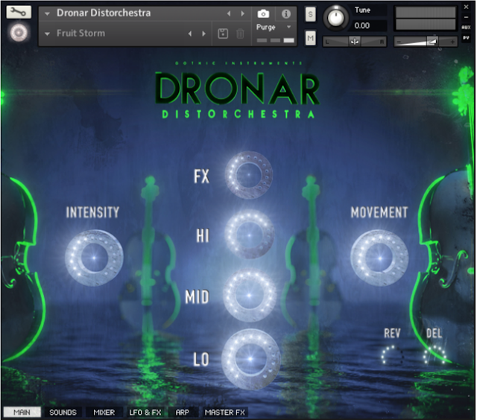Image resolution: width=477 pixels, height=420 pixels.
Task: Click the HI level dial
Action: (x=249, y=235)
